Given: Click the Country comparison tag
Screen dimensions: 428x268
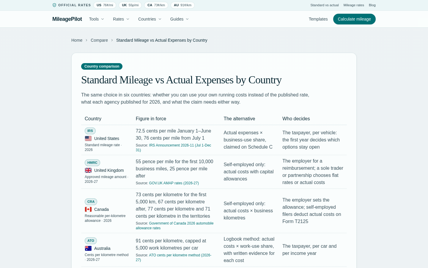Looking at the screenshot, I should point(102,66).
